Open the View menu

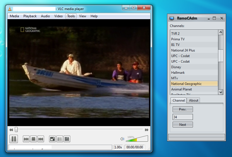(83, 16)
